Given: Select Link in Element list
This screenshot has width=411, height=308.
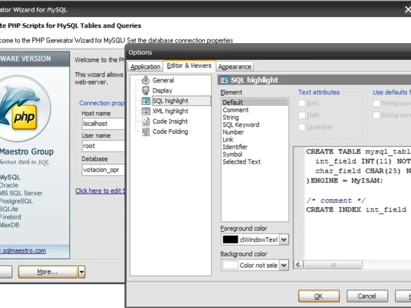Looking at the screenshot, I should click(255, 140).
